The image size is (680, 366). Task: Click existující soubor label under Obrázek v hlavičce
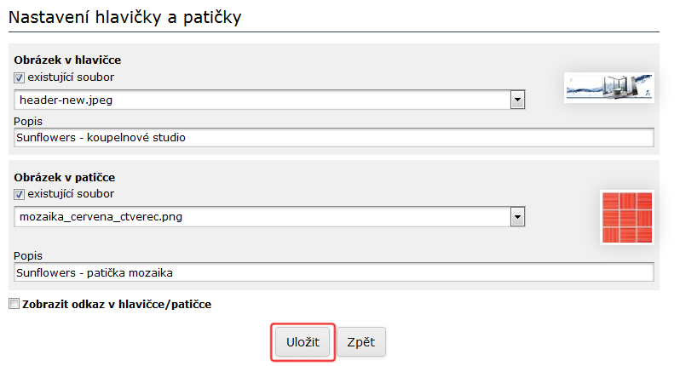tap(70, 77)
